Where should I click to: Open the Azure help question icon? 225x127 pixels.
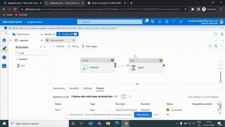(x=174, y=22)
